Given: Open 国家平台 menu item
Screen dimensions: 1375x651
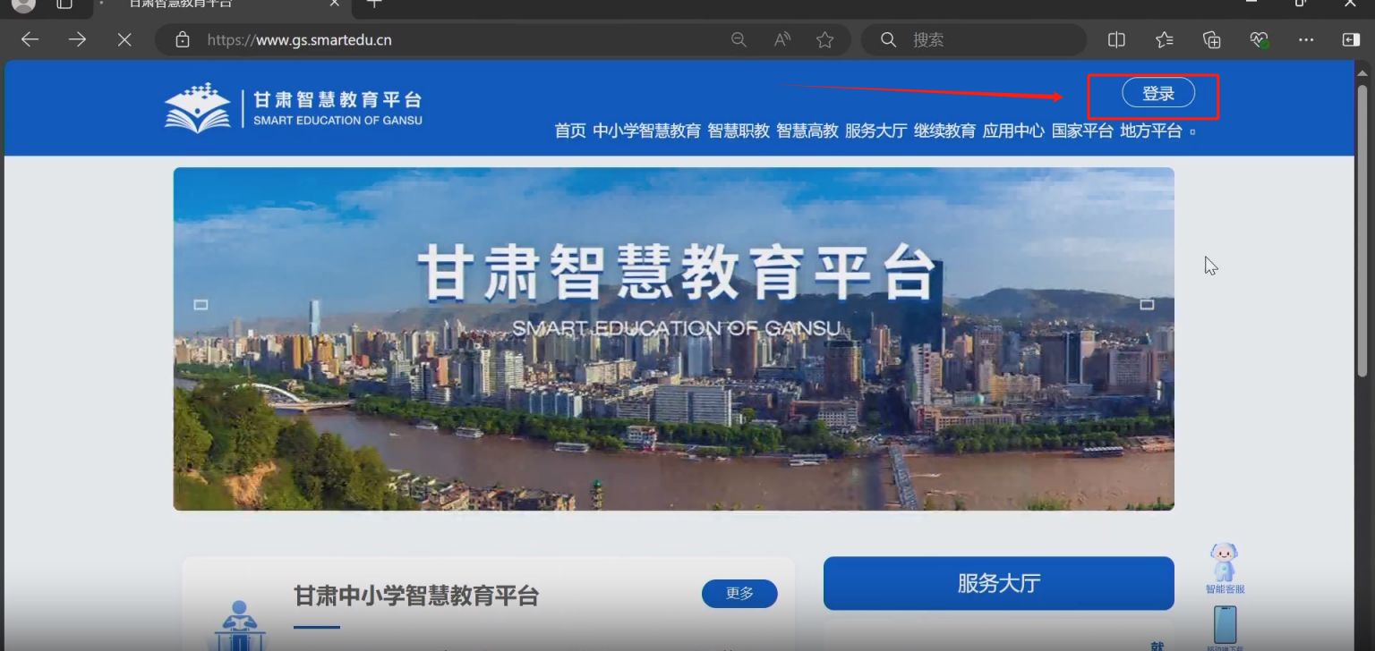Looking at the screenshot, I should point(1082,131).
